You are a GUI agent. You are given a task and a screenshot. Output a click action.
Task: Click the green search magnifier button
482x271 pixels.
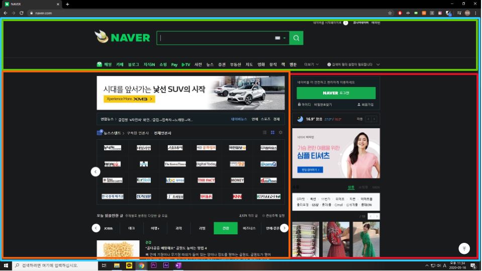coord(296,38)
